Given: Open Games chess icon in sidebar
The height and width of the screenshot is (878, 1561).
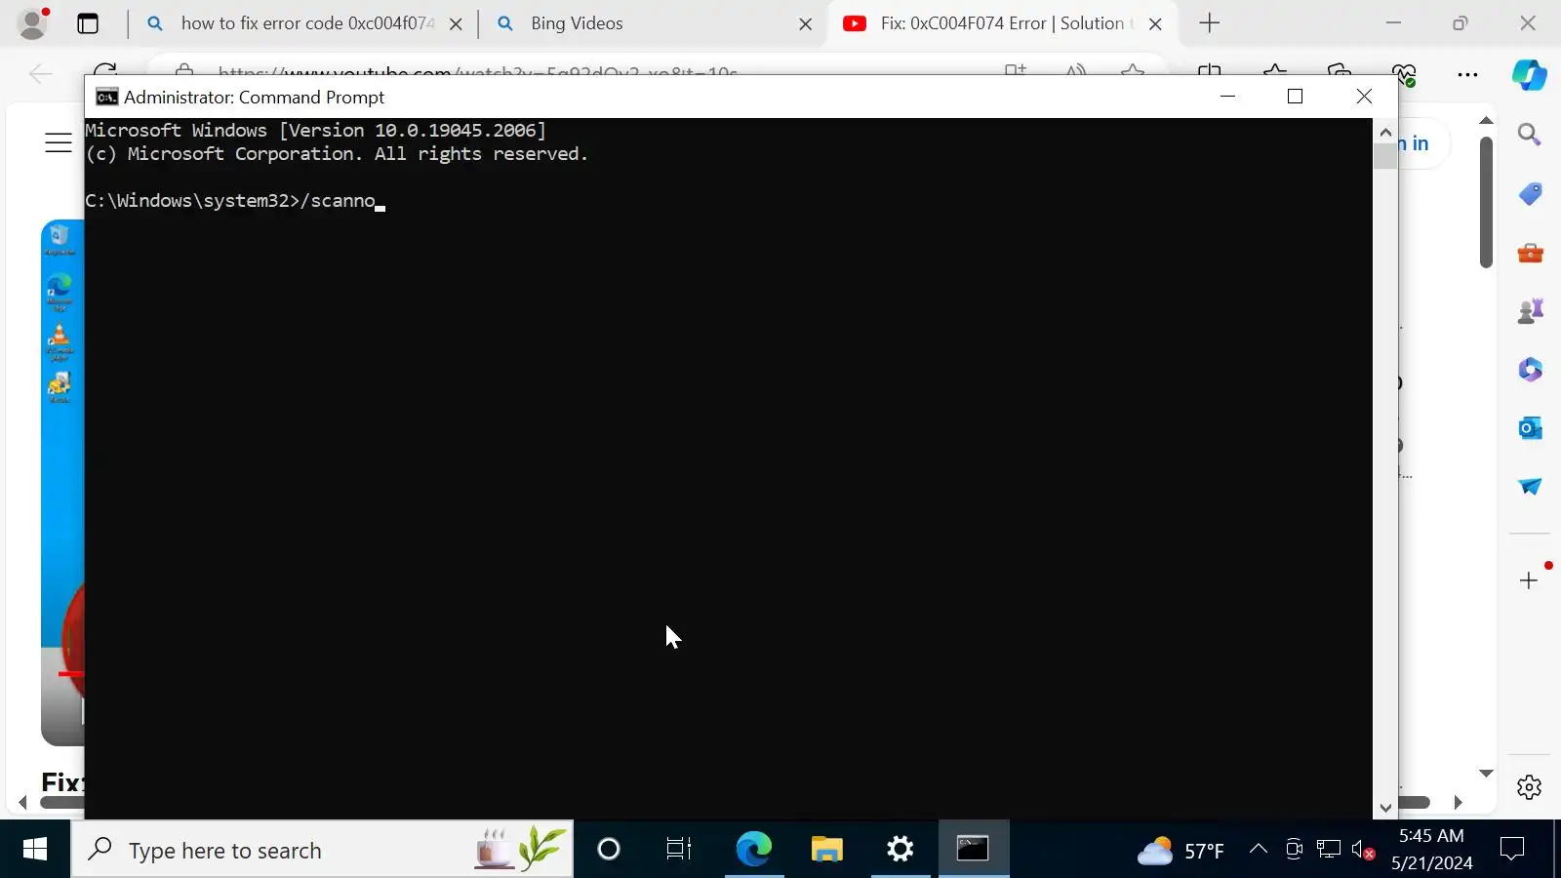Looking at the screenshot, I should [x=1530, y=311].
